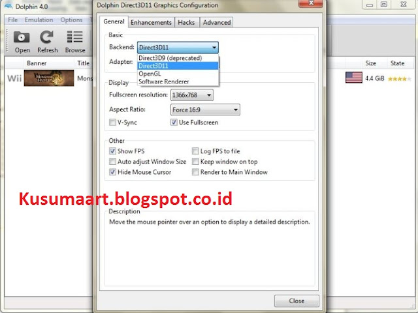The height and width of the screenshot is (313, 418).
Task: Enable Log FPS to file
Action: tap(195, 151)
